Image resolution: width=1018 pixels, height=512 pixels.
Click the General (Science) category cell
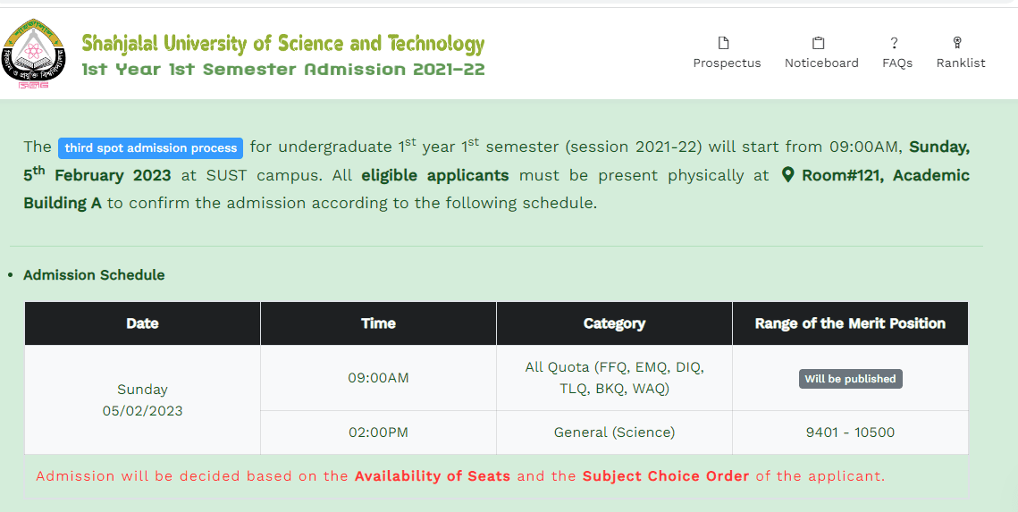pos(614,432)
